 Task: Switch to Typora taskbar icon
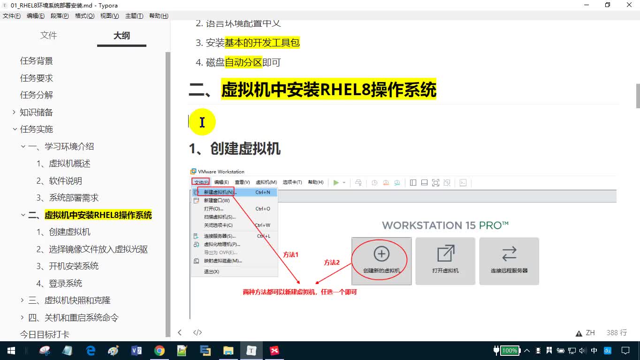click(251, 351)
